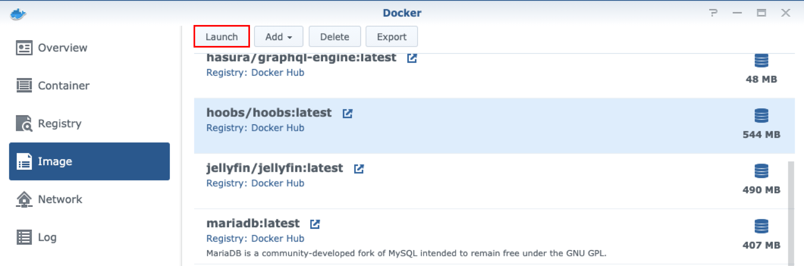Click the 48 MB size value
Viewport: 804px width, 266px height.
tap(761, 79)
